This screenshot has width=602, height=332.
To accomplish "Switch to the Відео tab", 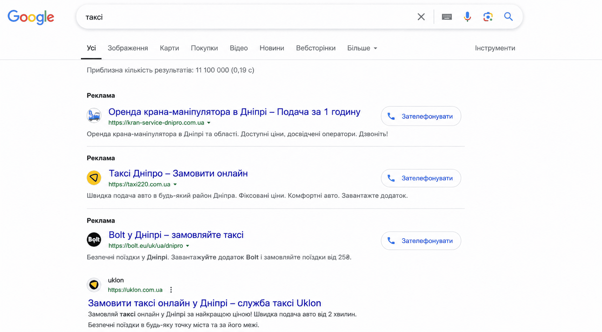I will point(239,48).
